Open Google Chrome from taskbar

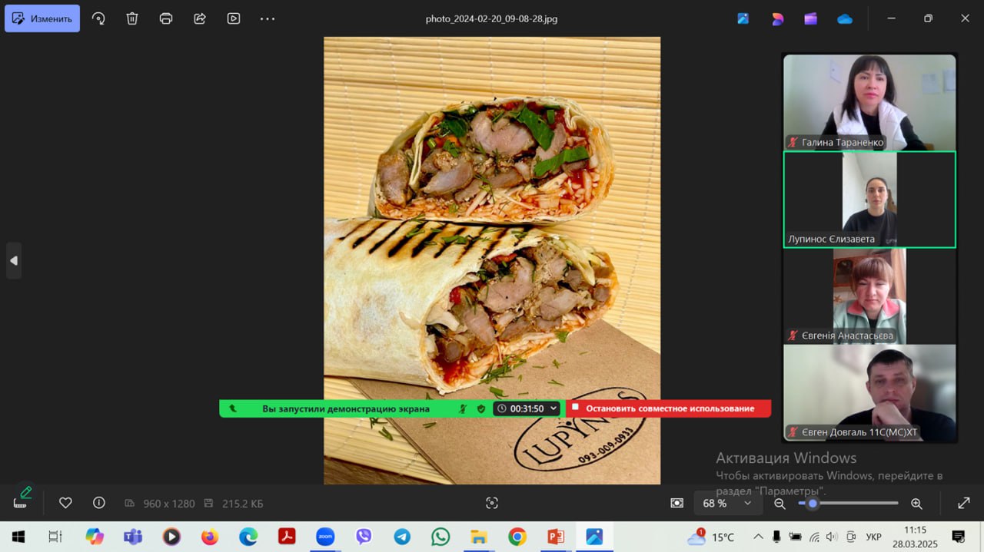click(517, 537)
